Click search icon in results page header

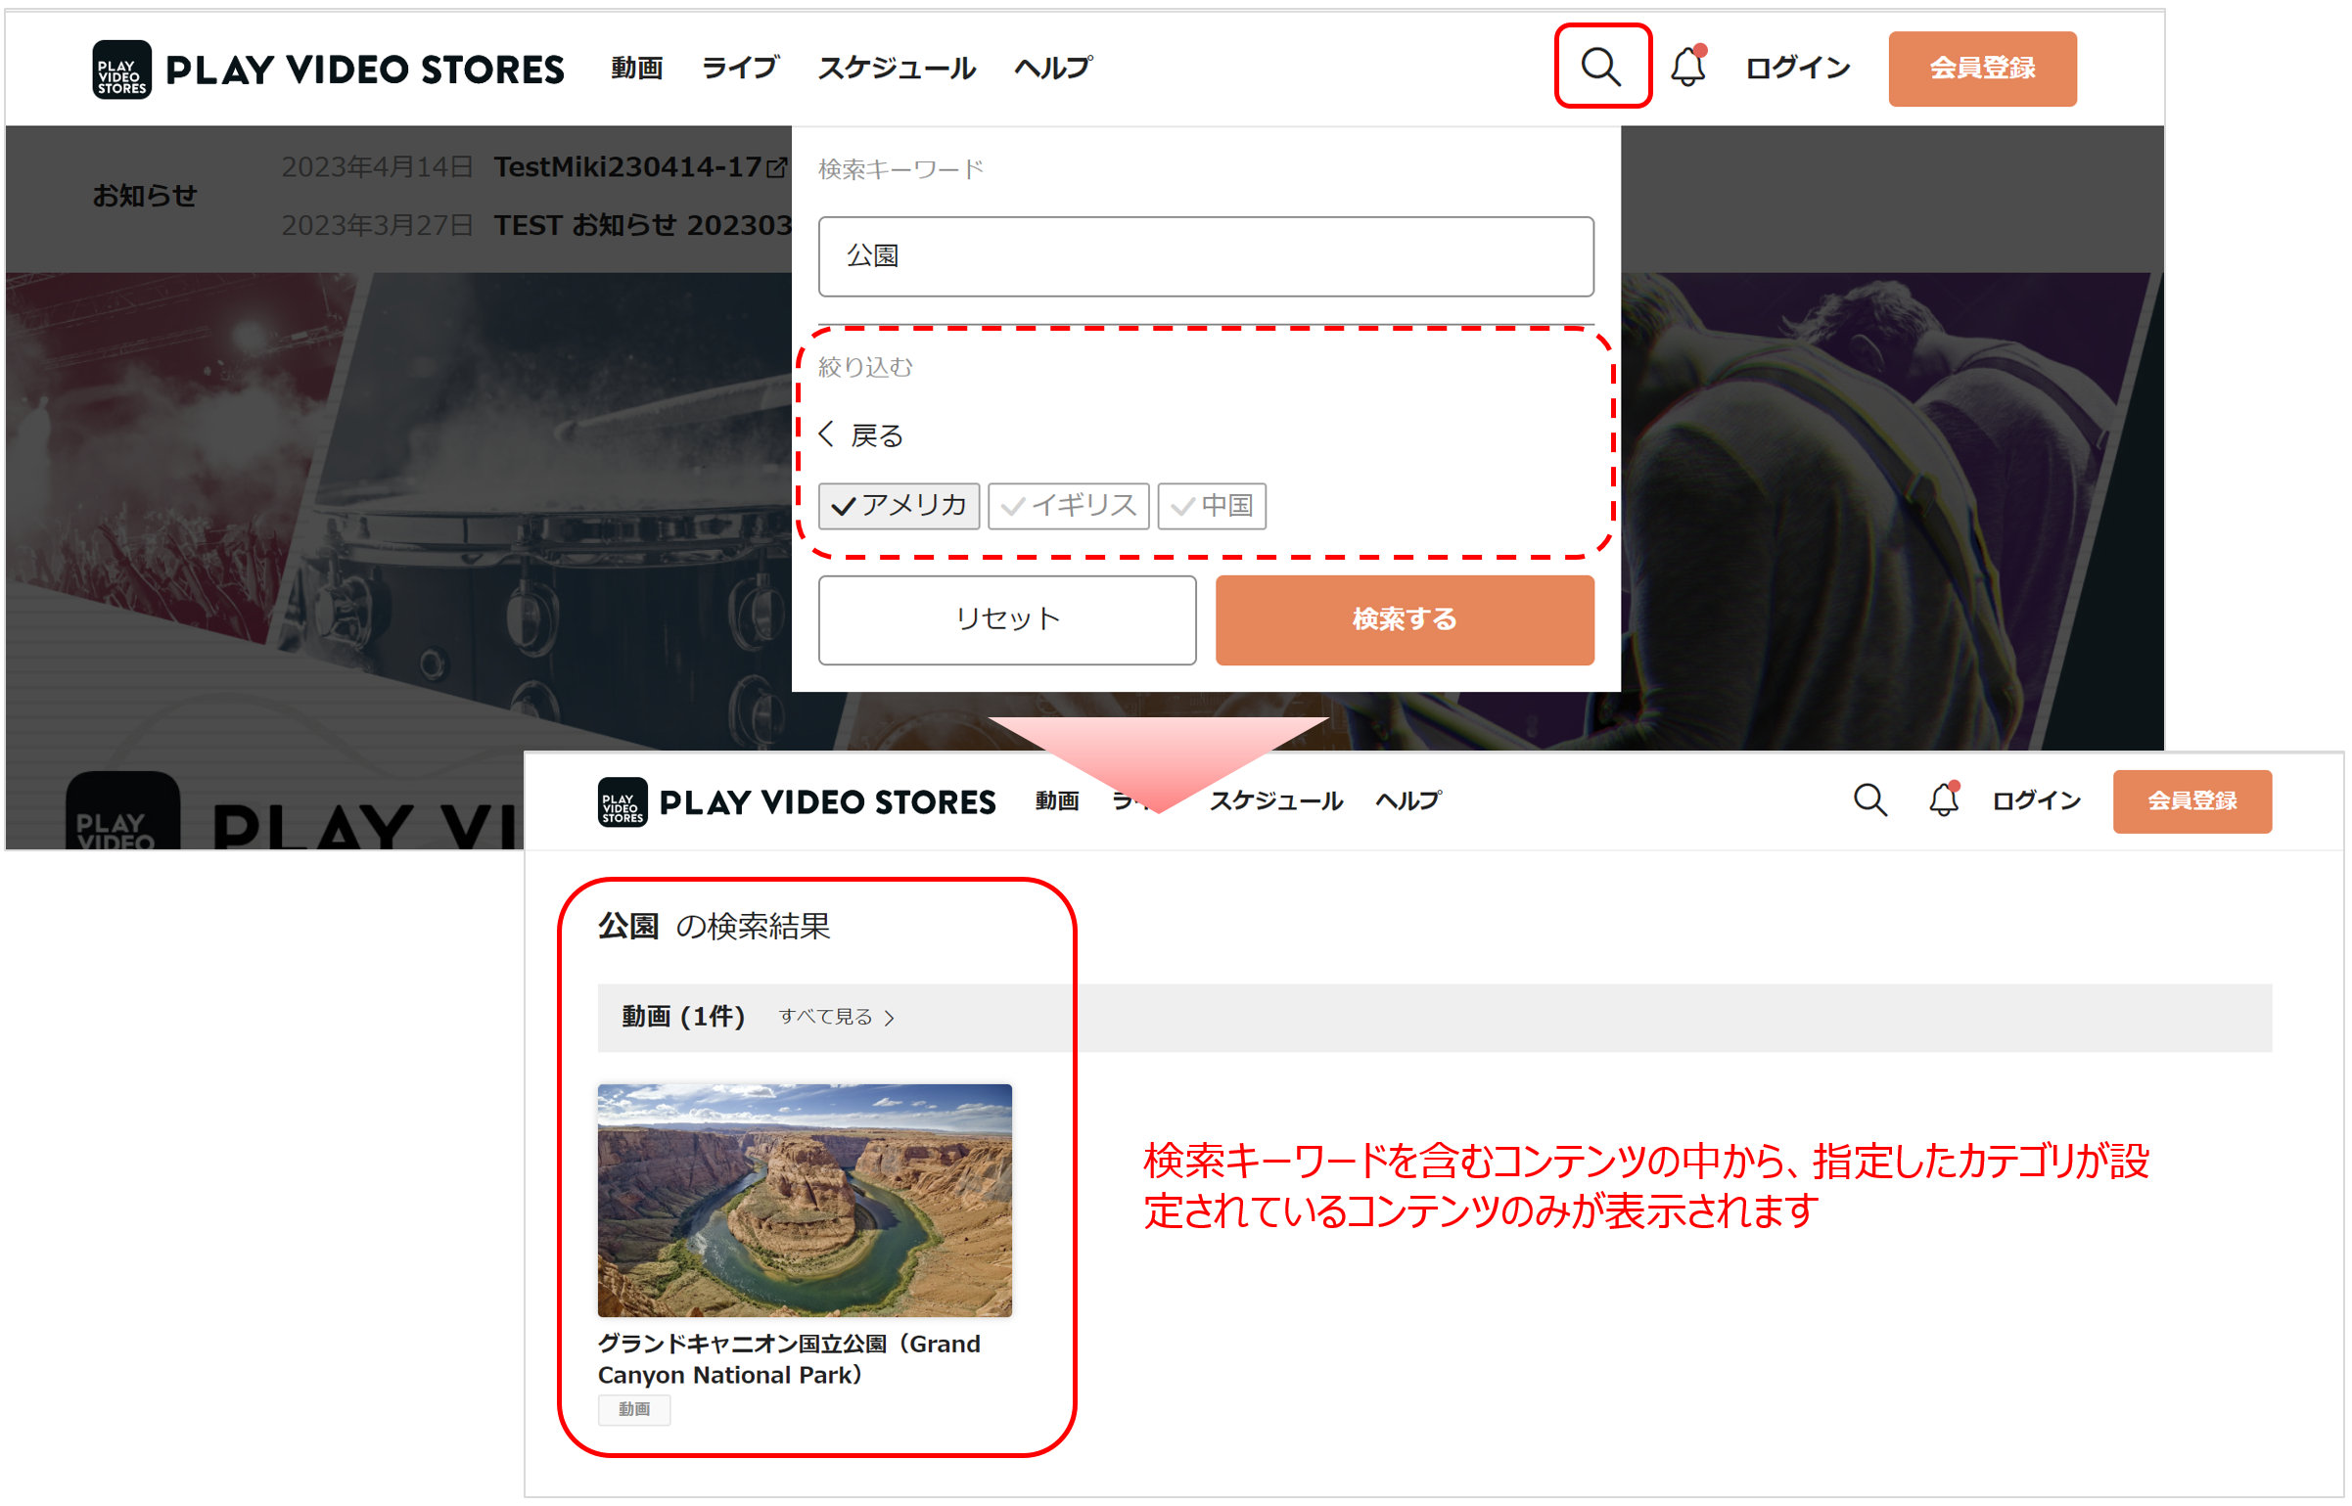point(1869,799)
